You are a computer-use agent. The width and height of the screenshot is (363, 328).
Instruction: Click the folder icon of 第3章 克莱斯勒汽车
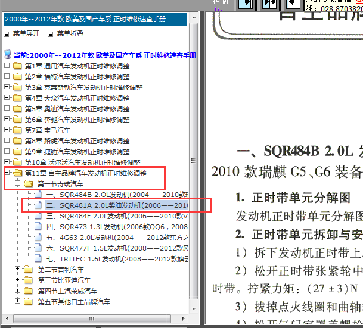click(x=17, y=88)
